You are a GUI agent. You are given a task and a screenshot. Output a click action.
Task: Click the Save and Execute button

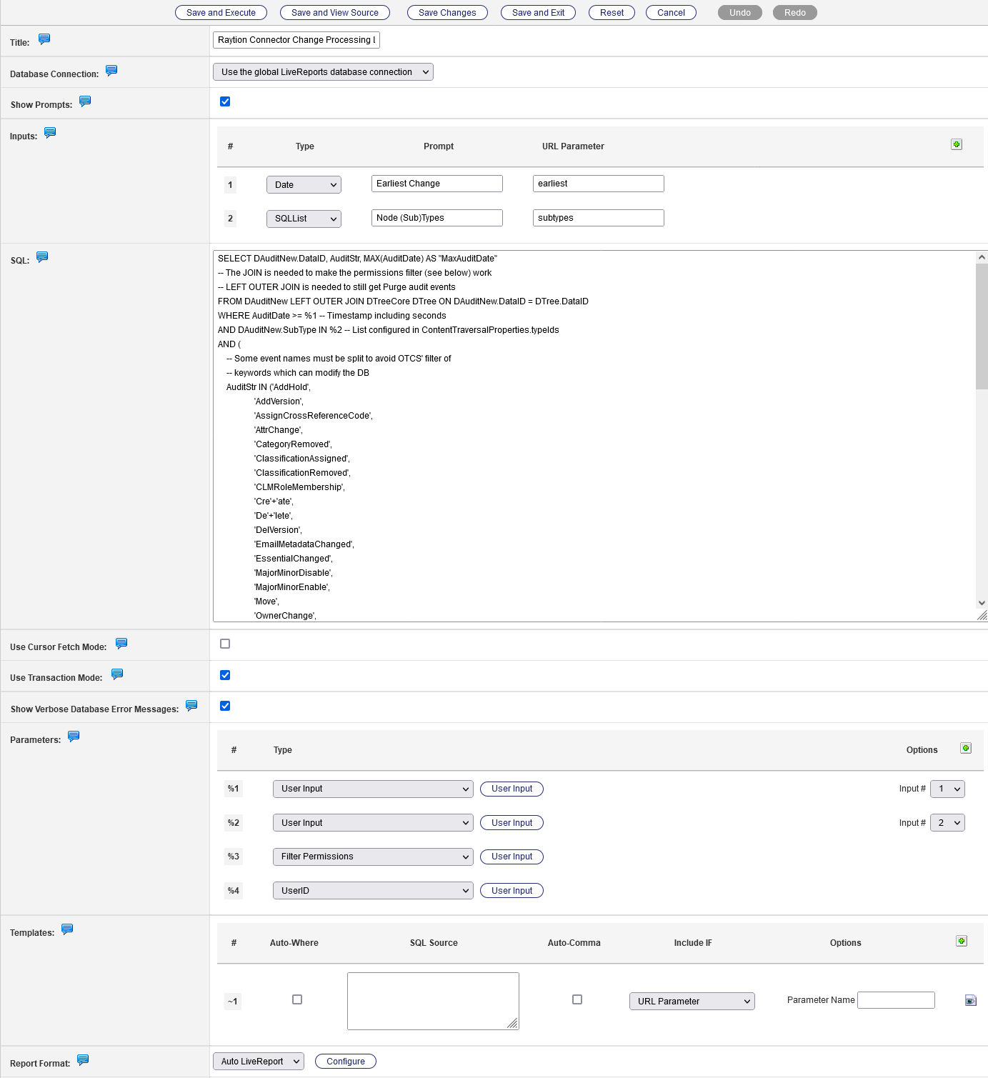[221, 12]
